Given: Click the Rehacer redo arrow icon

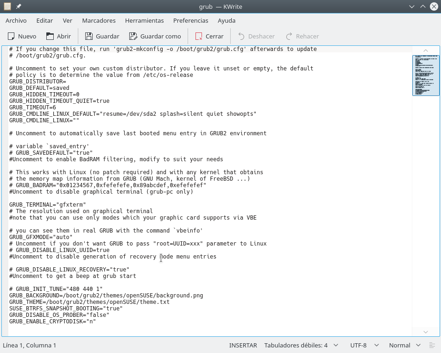Looking at the screenshot, I should click(289, 36).
